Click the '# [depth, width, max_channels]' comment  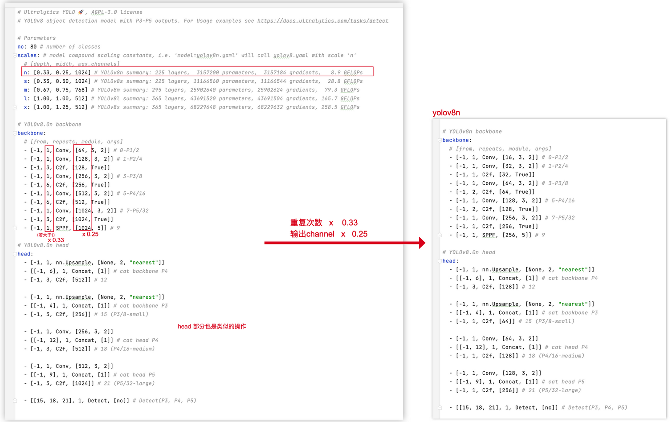click(x=72, y=64)
